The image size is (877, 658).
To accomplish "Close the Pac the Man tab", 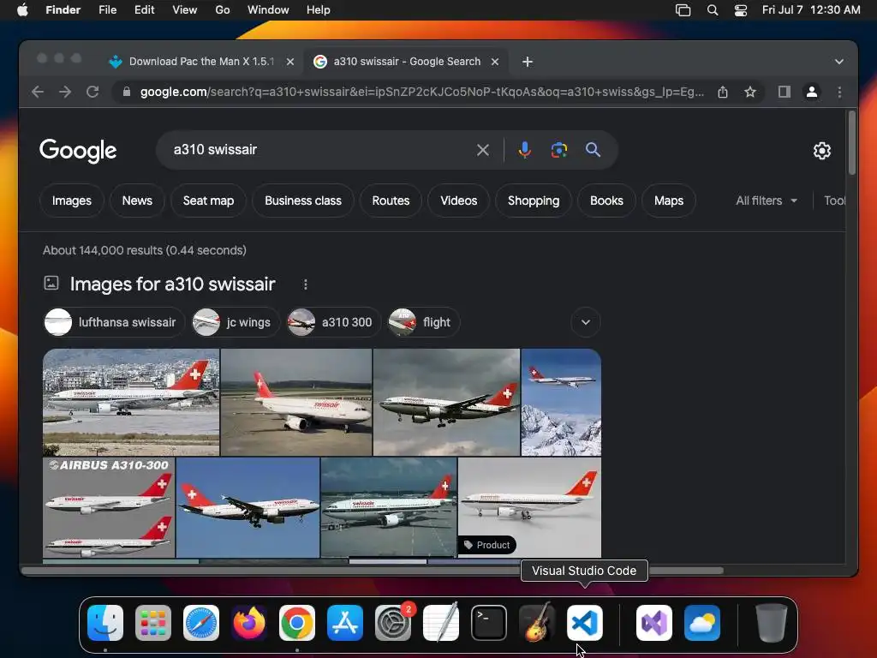I will 289,62.
